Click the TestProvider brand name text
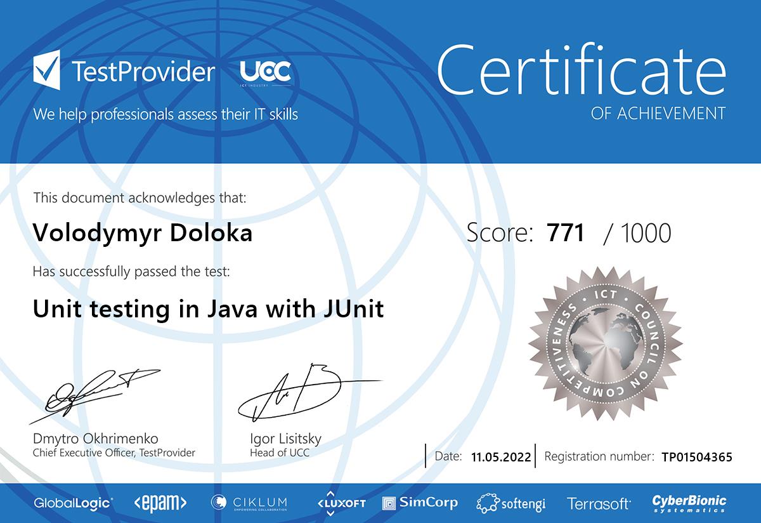 click(x=143, y=71)
